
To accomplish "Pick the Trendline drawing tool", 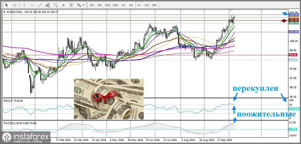I will (40, 5).
